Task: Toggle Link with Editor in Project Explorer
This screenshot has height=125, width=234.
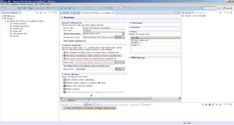Action: pos(41,13)
